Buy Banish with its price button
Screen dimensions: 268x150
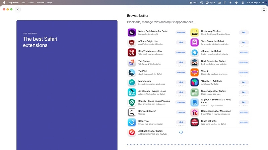[181, 102]
